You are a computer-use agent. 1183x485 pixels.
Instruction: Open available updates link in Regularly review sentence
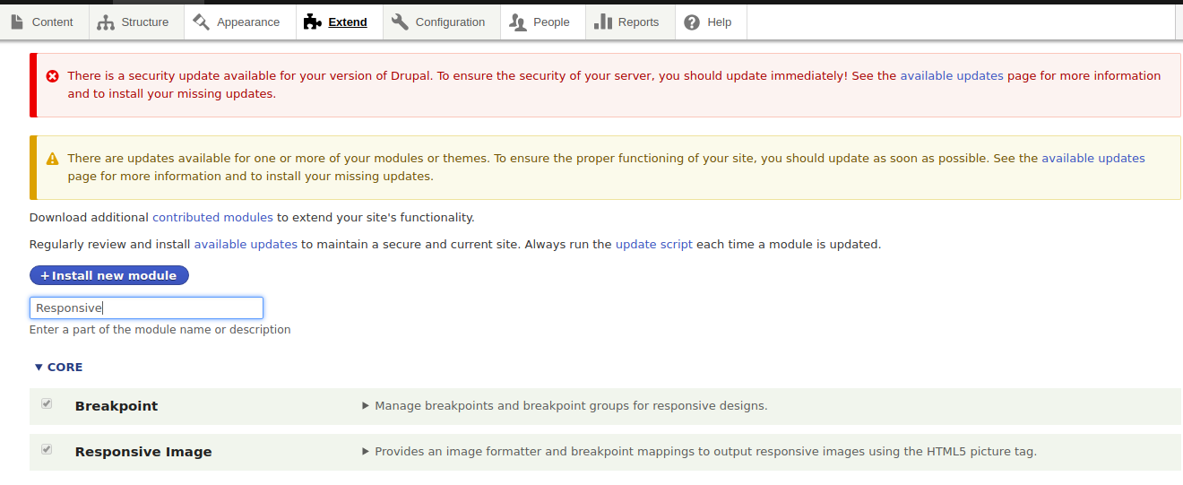point(246,245)
